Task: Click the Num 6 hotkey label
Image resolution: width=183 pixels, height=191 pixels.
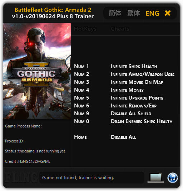Action: tap(81, 106)
